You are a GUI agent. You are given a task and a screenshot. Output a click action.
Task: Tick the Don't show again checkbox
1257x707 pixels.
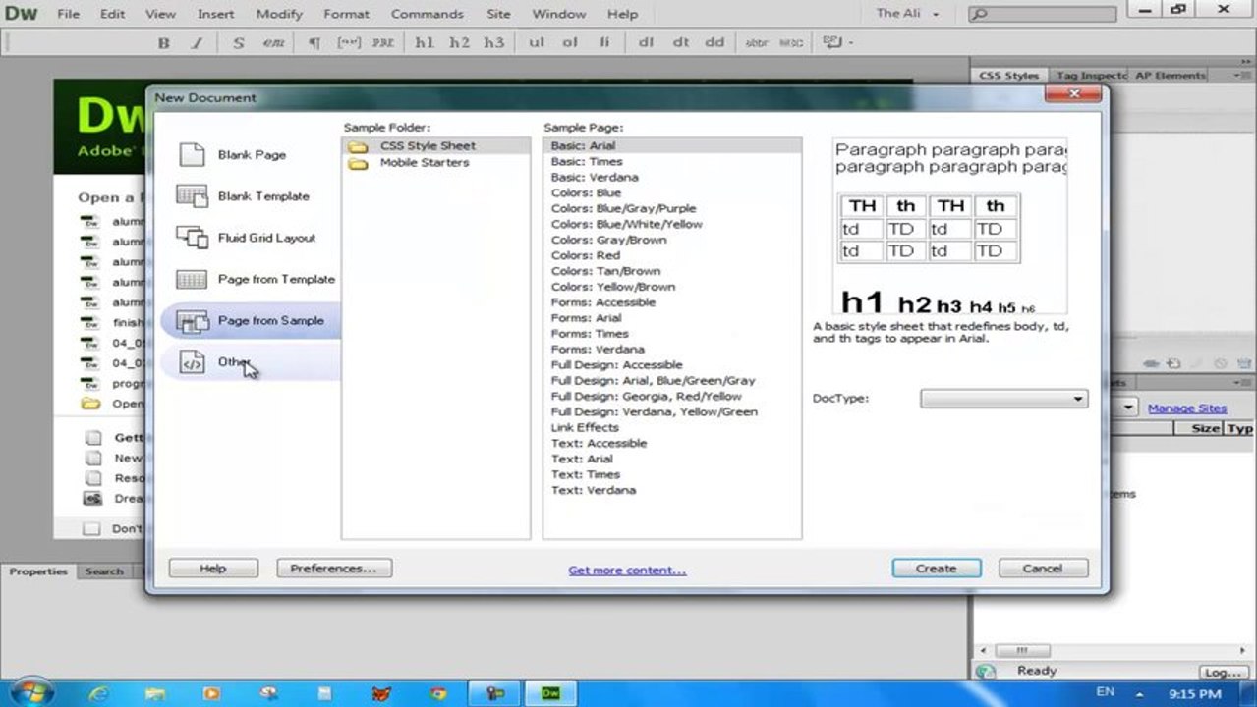pos(91,528)
